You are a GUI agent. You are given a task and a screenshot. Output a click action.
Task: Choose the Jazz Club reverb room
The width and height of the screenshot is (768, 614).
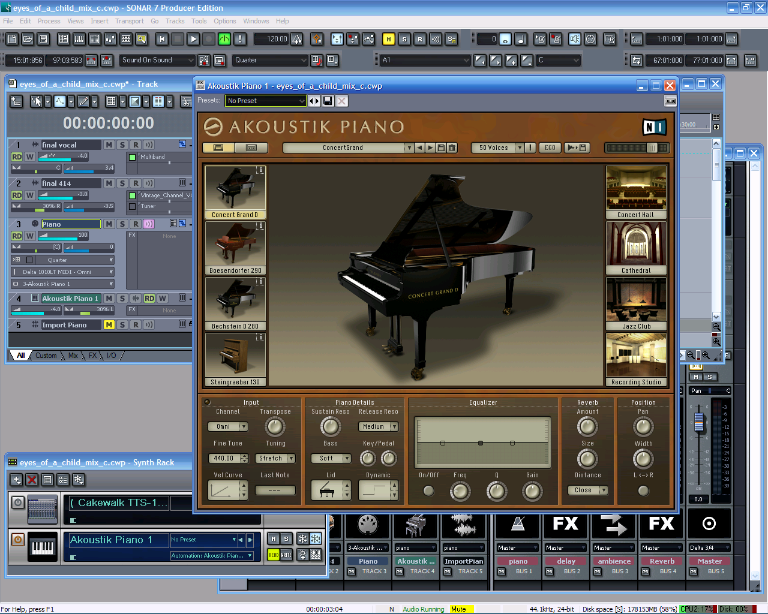[636, 304]
